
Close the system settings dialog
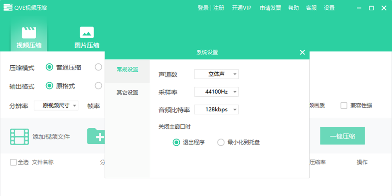tap(302, 53)
